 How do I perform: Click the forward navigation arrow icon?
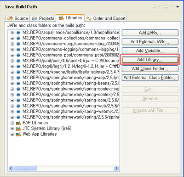click(166, 6)
